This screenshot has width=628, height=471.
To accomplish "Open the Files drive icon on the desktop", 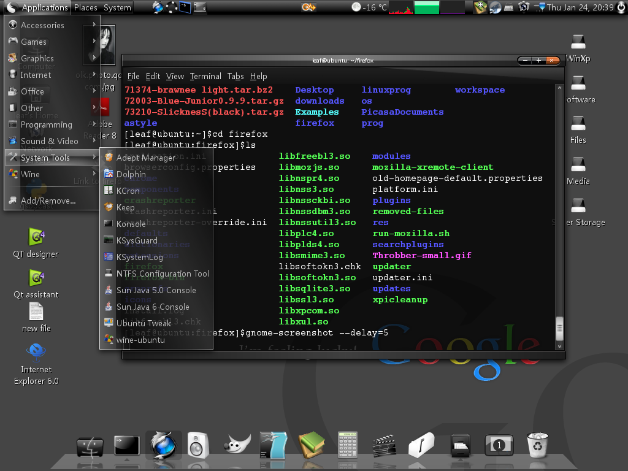I will 578,130.
